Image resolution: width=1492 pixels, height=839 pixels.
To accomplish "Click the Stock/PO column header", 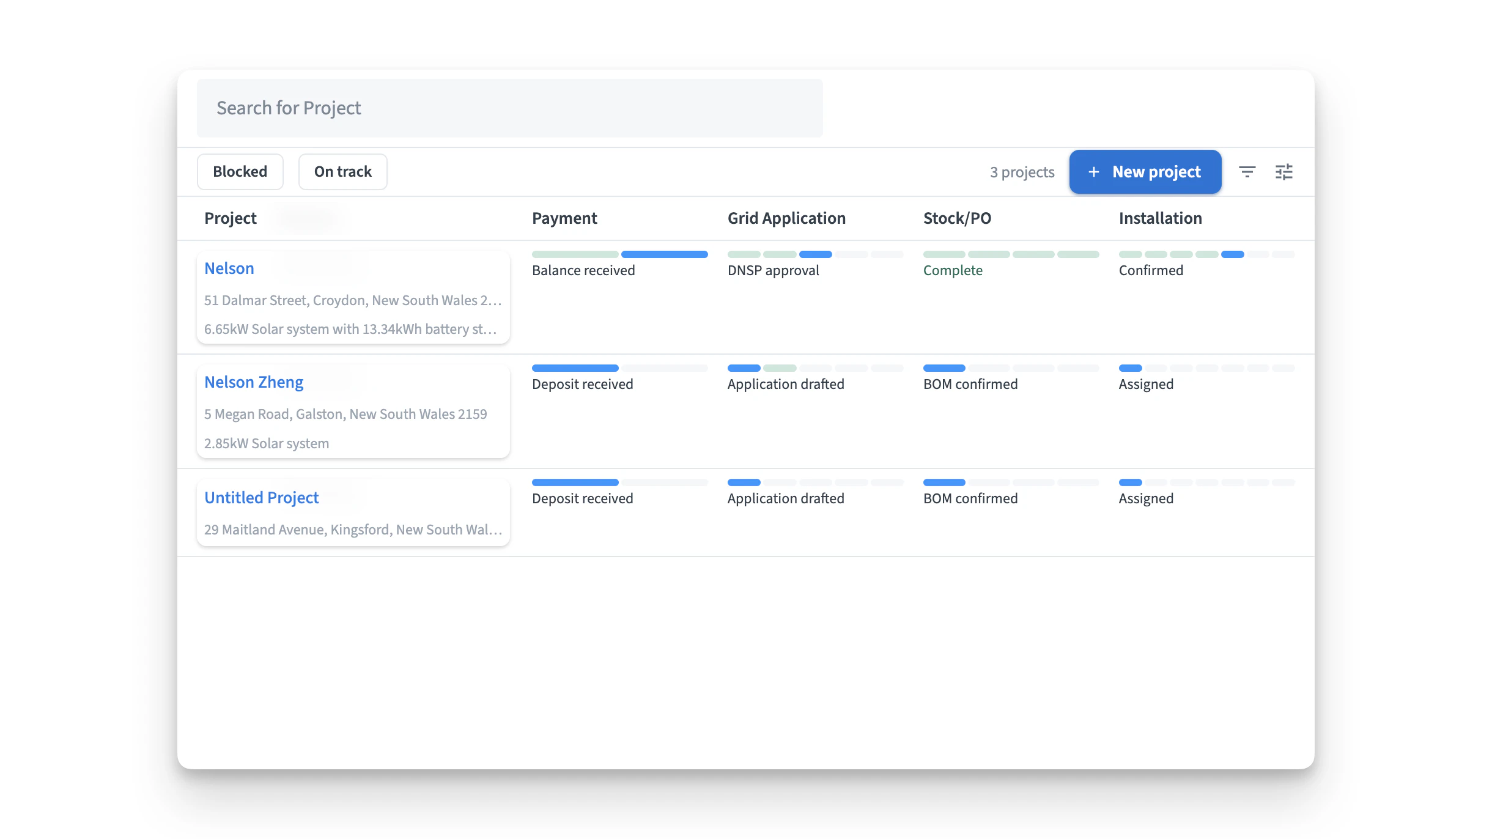I will (x=957, y=218).
